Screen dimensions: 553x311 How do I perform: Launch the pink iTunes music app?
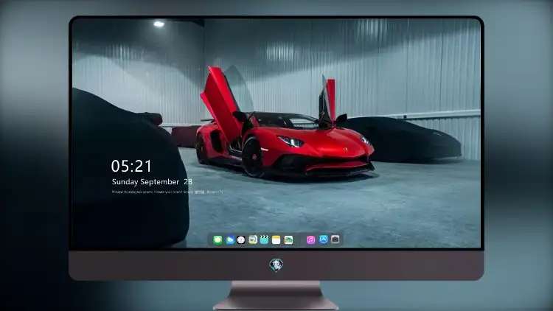tap(310, 240)
